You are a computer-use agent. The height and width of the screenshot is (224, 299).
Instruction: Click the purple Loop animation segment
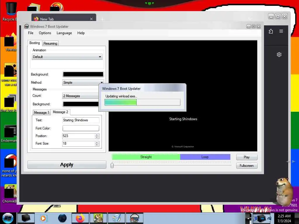point(205,157)
